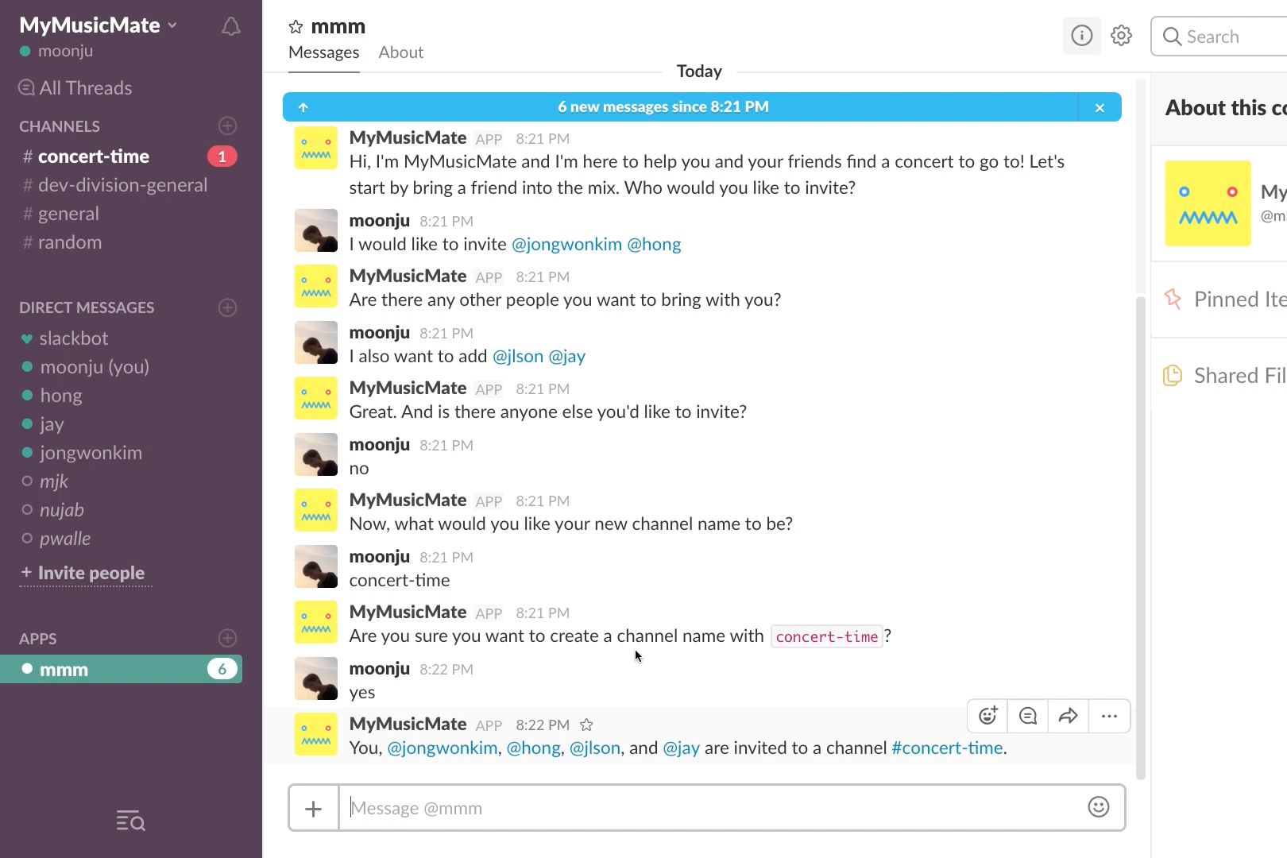Click Pinned Items pin icon

coord(1173,299)
